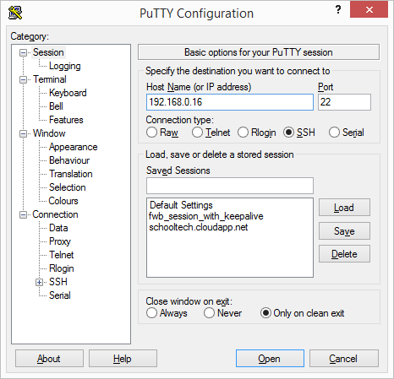Image resolution: width=394 pixels, height=379 pixels.
Task: Open the Bell category
Action: click(x=56, y=106)
